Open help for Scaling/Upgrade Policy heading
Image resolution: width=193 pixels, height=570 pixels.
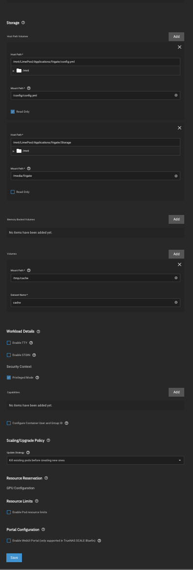[x=48, y=440]
